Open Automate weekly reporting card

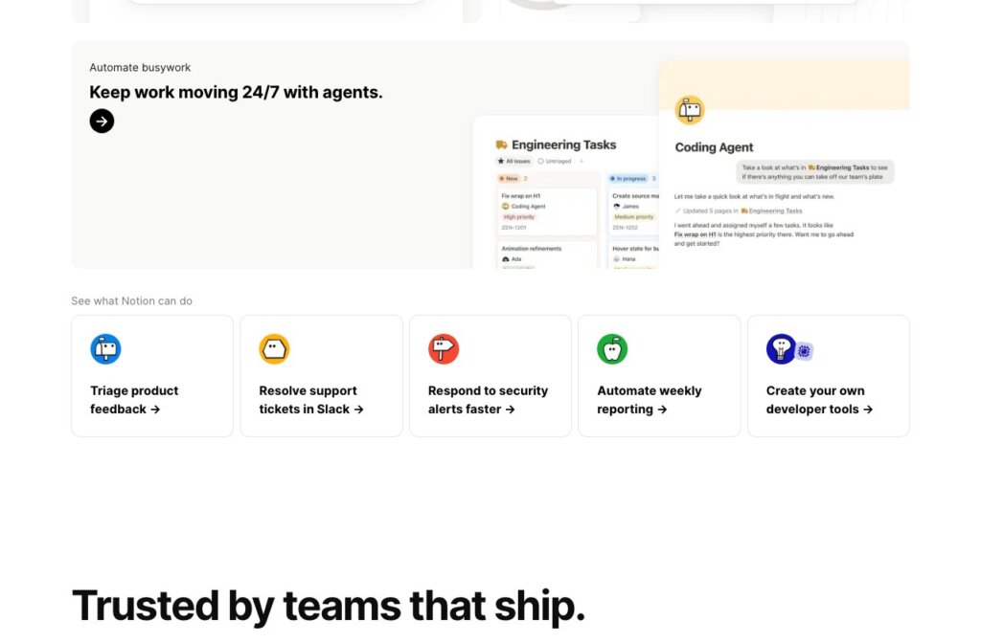coord(659,375)
